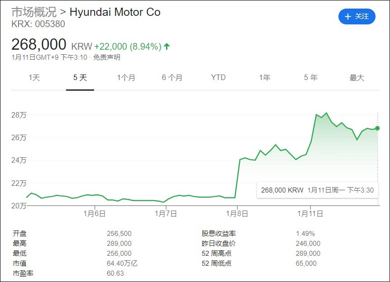Screen dimensions: 390x282
Task: Click the 52 周高点 value 289,000
Action: click(308, 254)
